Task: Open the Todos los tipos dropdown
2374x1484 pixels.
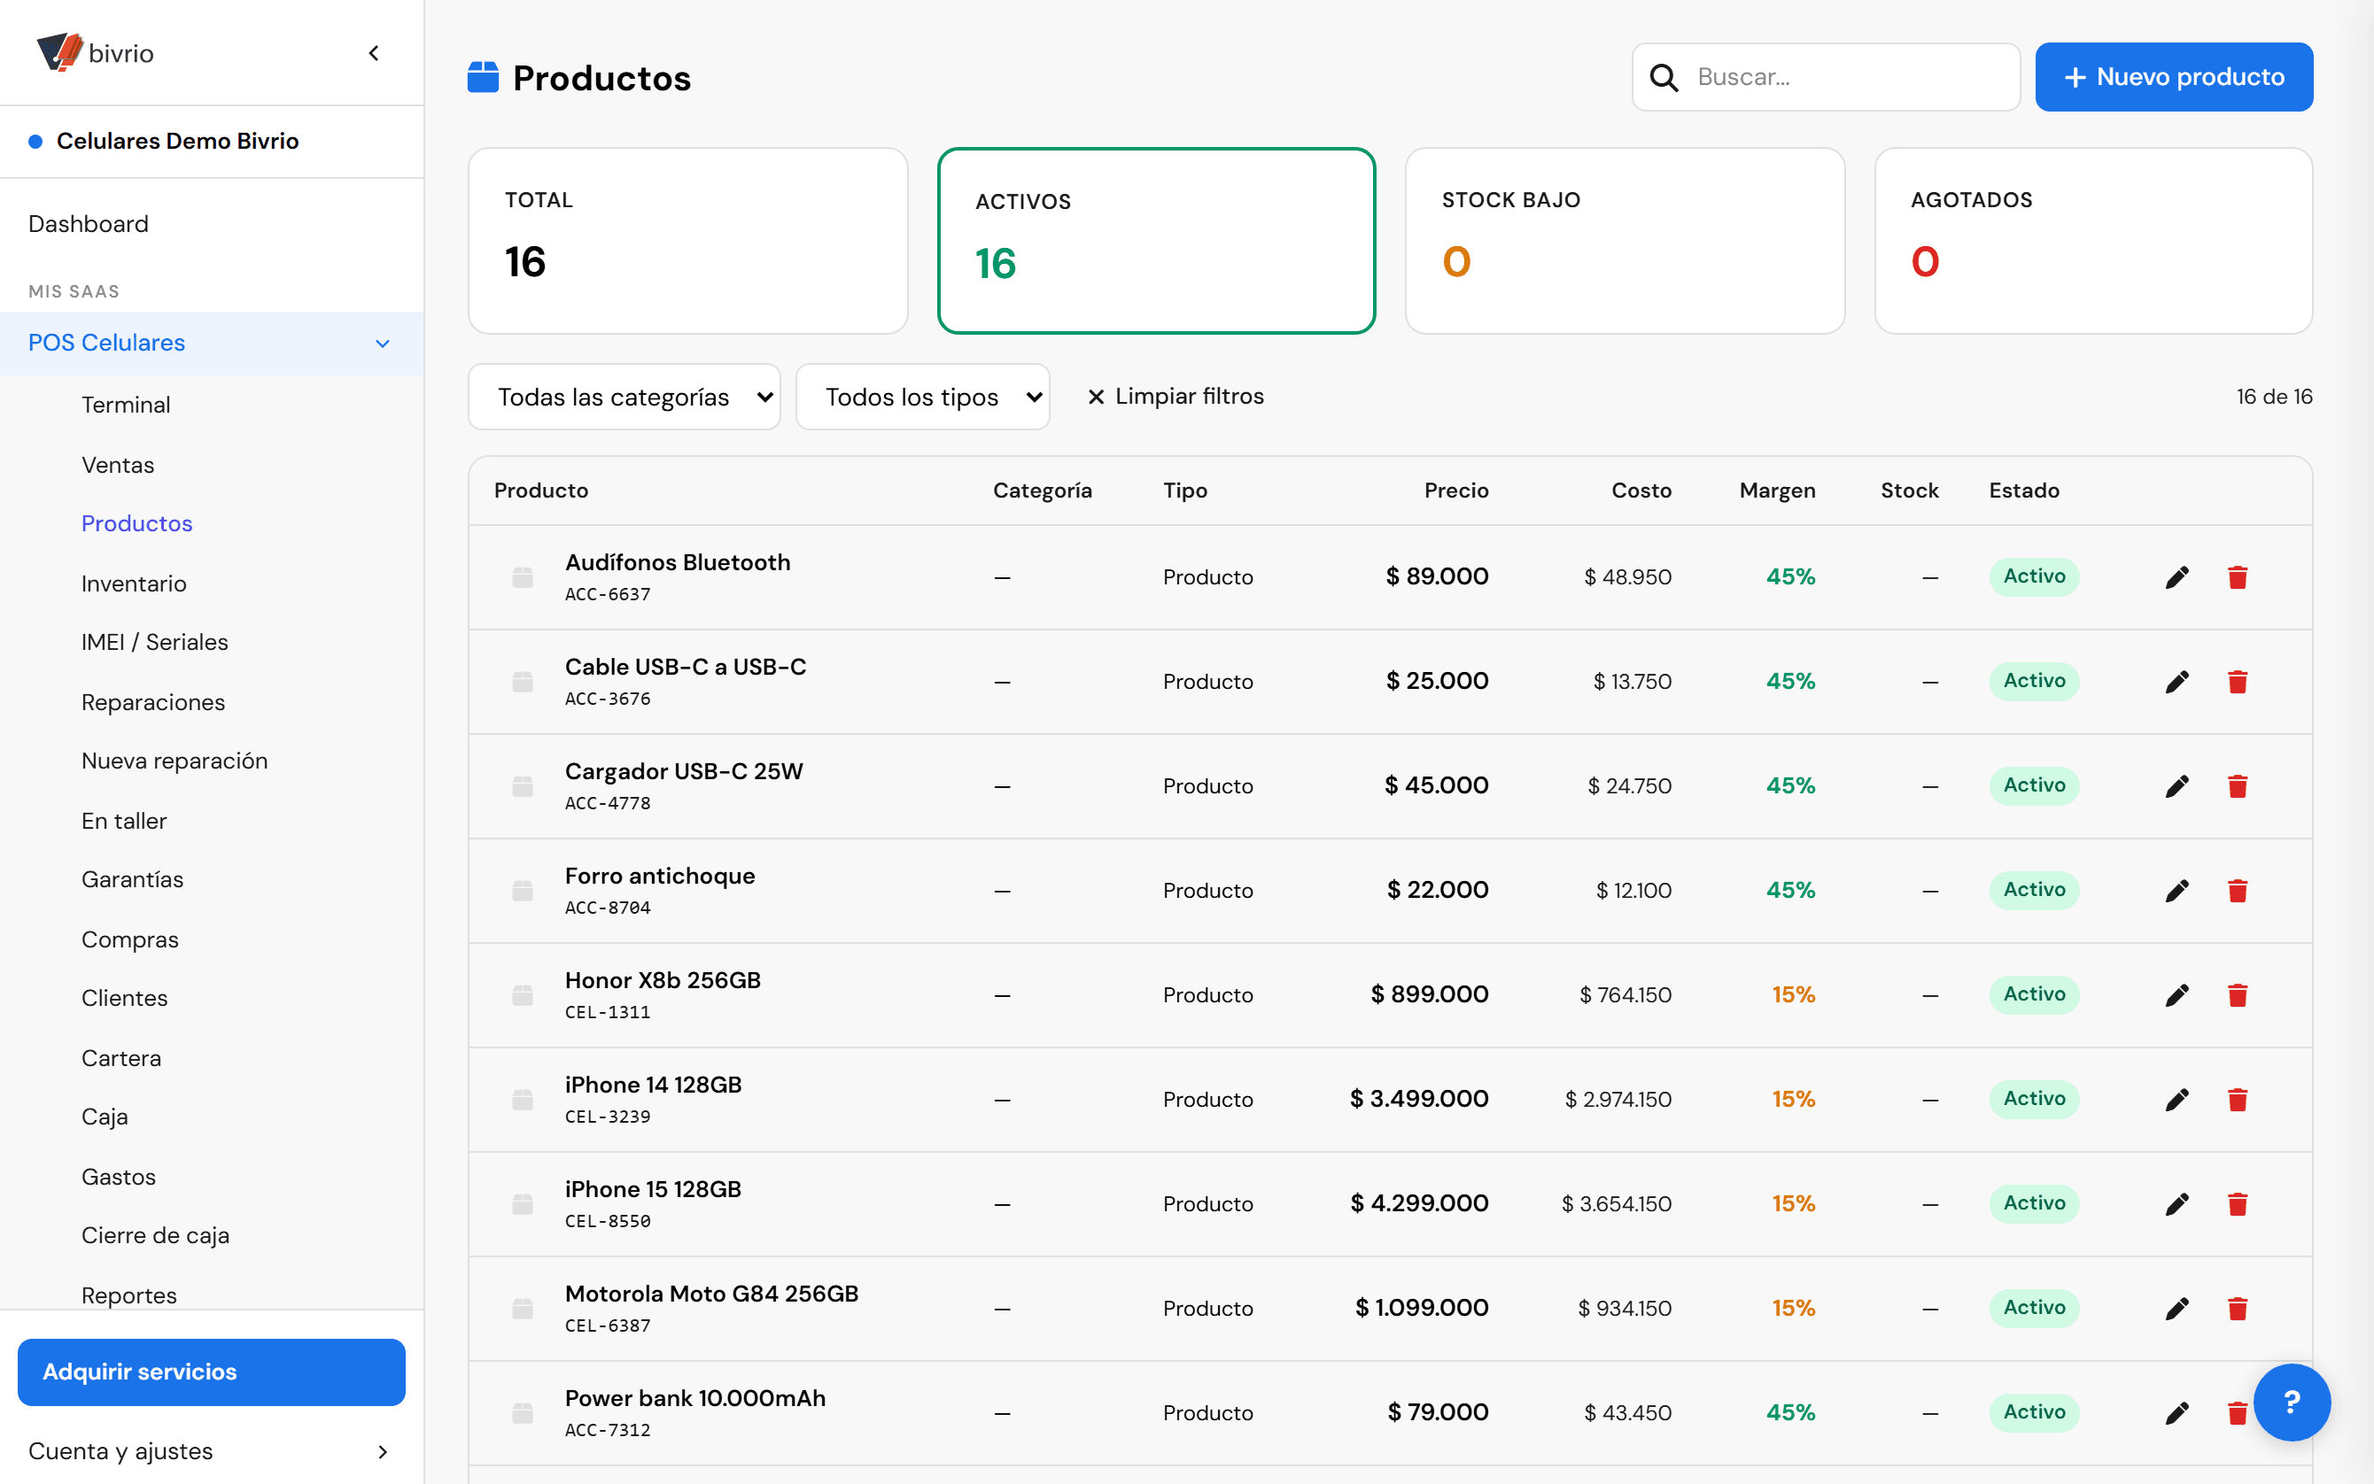Action: [923, 397]
